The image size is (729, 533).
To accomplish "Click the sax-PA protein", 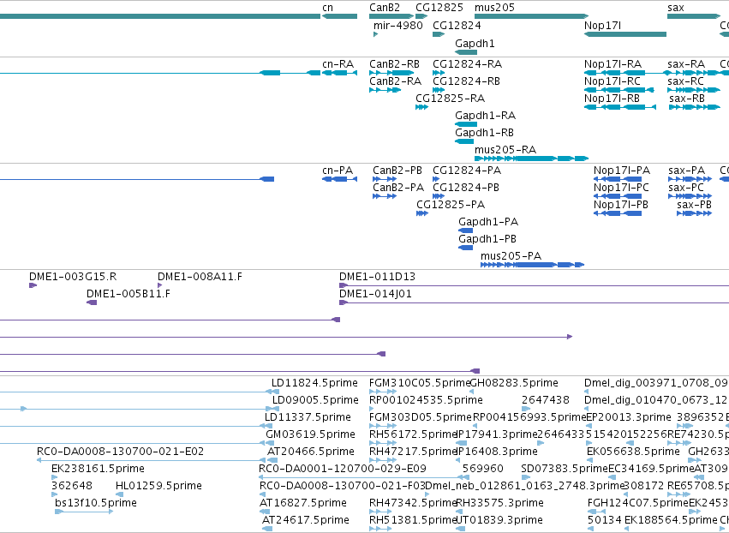I will click(x=690, y=179).
